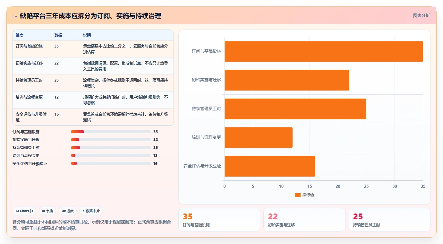Click the table value 35
443x244 pixels.
coord(56,46)
